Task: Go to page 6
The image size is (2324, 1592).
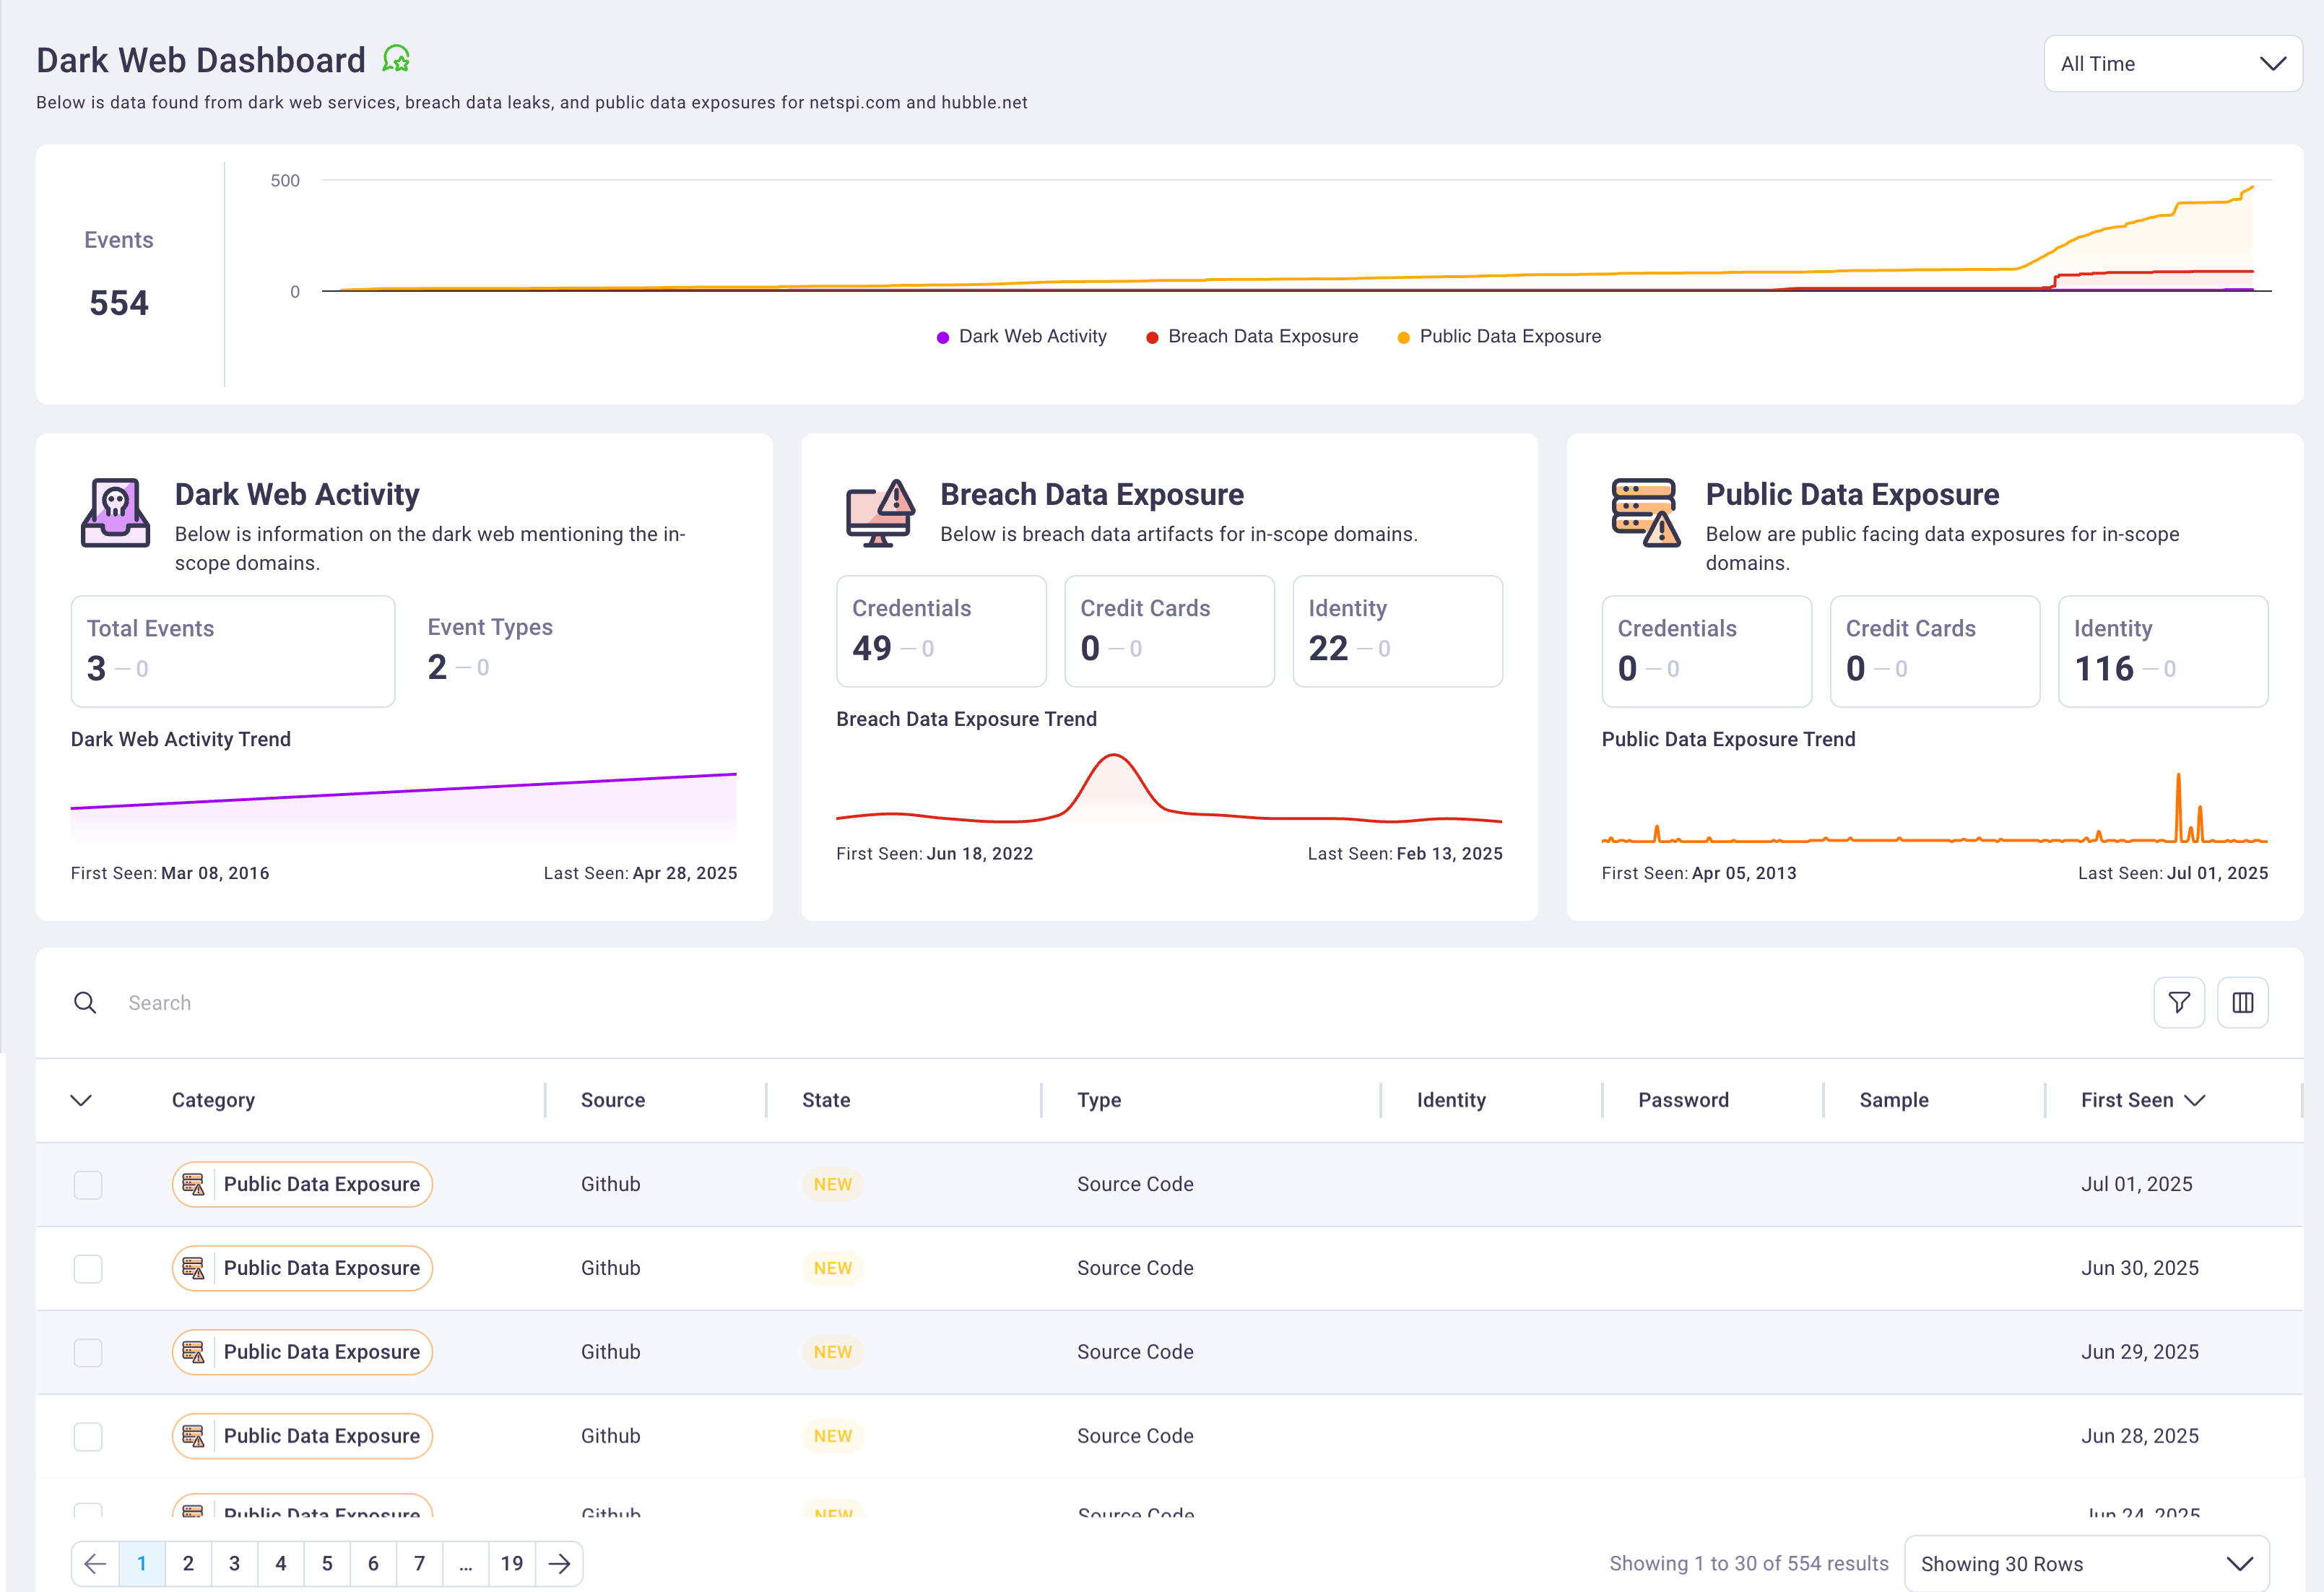Action: tap(373, 1563)
